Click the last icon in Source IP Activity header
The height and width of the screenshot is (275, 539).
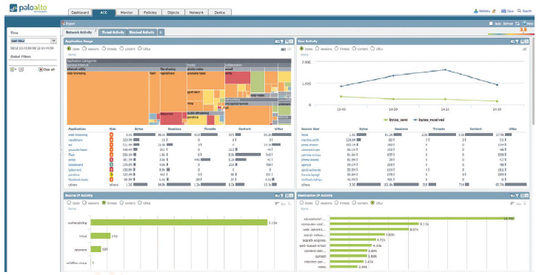coord(291,196)
